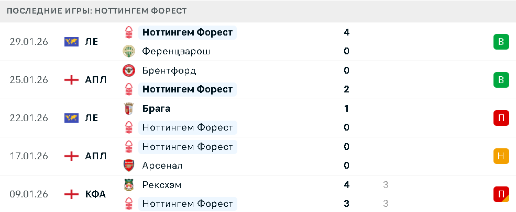Click the England flag icon for 25.01.26
Screen dimensions: 516x212
(71, 80)
